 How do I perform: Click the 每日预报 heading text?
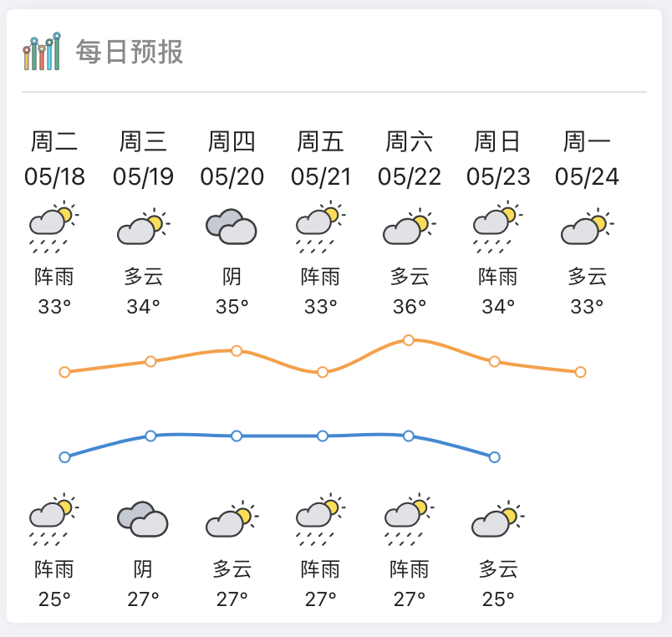click(130, 52)
